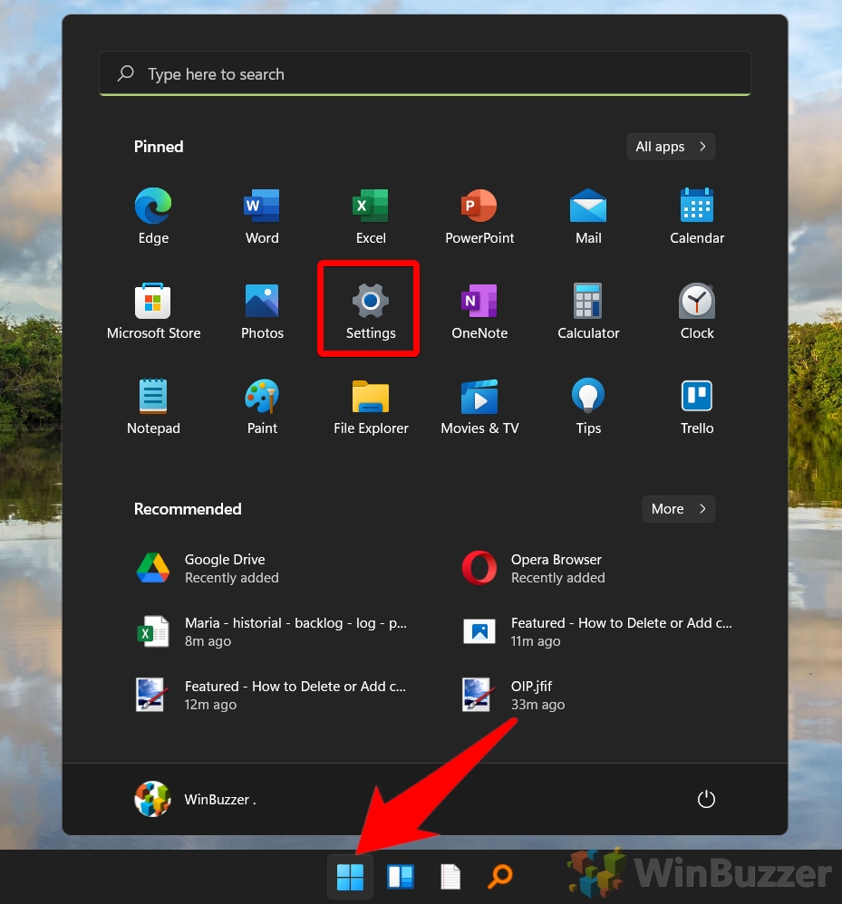The height and width of the screenshot is (904, 842).
Task: Launch the PowerPoint pinned app
Action: [479, 216]
